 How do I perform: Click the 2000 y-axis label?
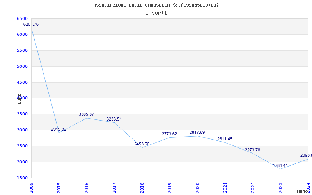point(22,162)
